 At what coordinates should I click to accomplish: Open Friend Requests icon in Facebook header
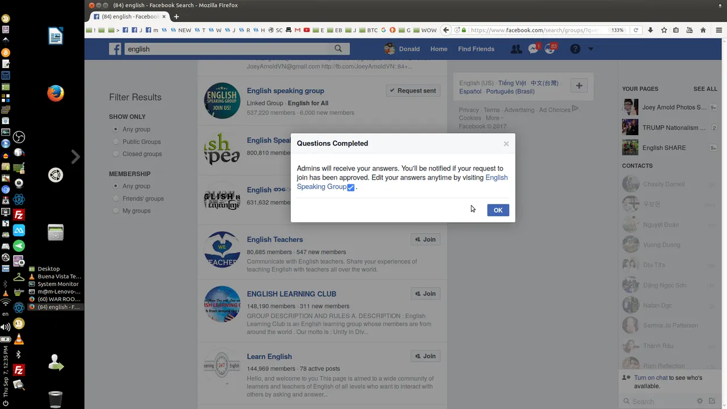516,49
